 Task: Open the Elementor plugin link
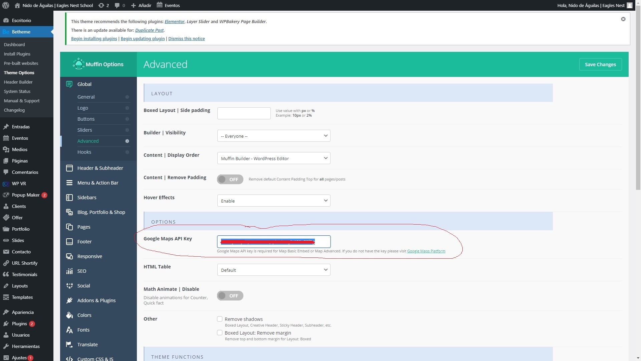tap(174, 21)
